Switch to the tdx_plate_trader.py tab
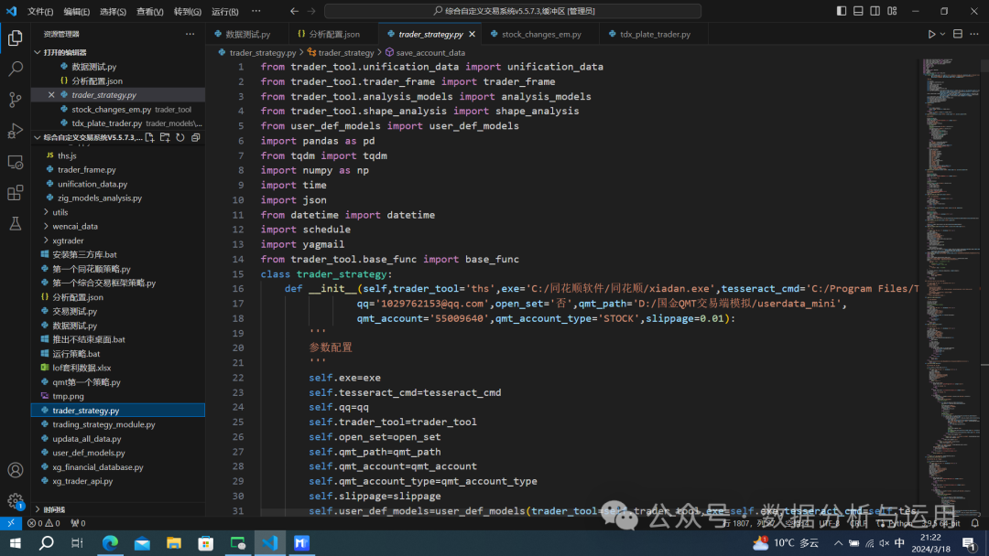 pyautogui.click(x=654, y=34)
